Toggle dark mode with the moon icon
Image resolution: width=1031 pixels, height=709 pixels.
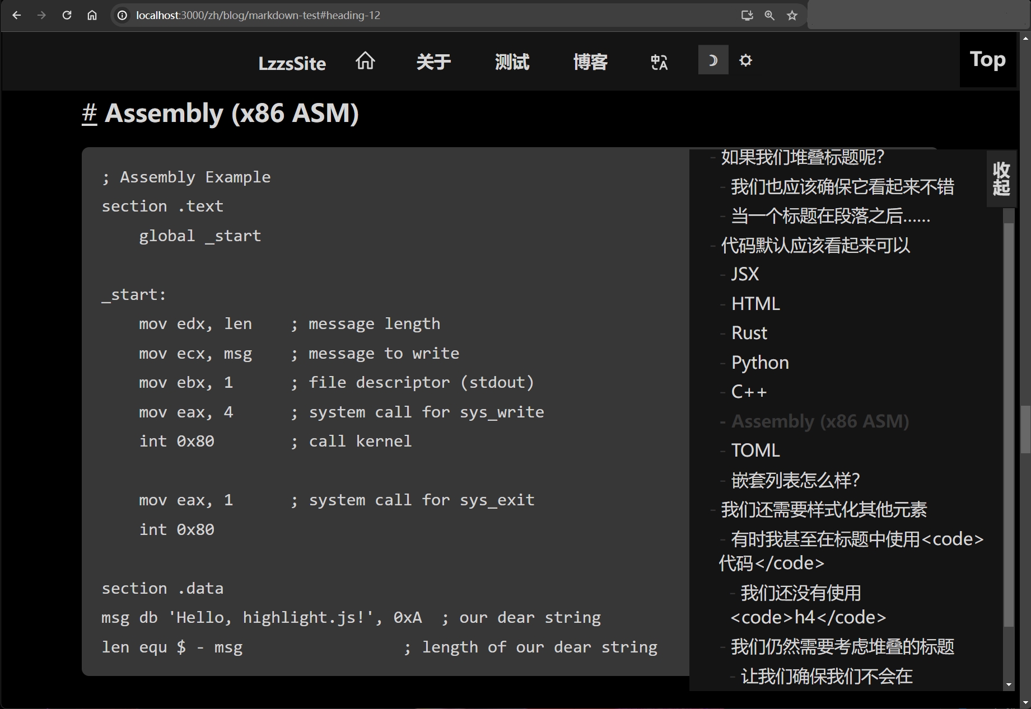tap(713, 60)
